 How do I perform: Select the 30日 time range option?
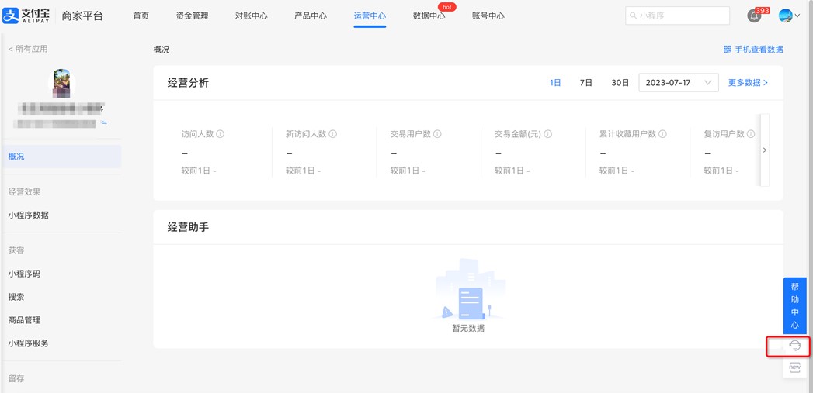click(620, 83)
